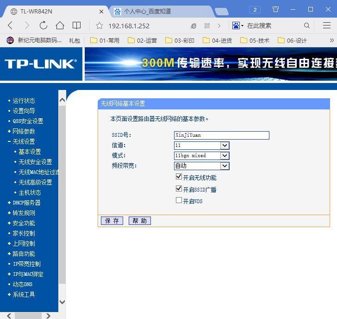Click the skin shirt icon in title bar
The width and height of the screenshot is (337, 319).
[x=275, y=9]
